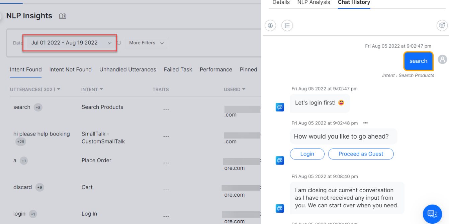Click the three-dot options on bot message
The height and width of the screenshot is (224, 449).
point(365,123)
